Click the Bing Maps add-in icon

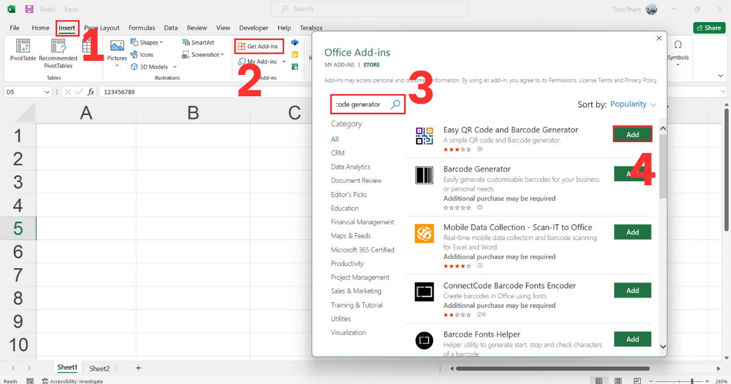(x=294, y=54)
